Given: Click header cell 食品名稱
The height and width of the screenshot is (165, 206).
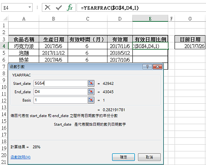Looking at the screenshot, I should click(x=24, y=39).
